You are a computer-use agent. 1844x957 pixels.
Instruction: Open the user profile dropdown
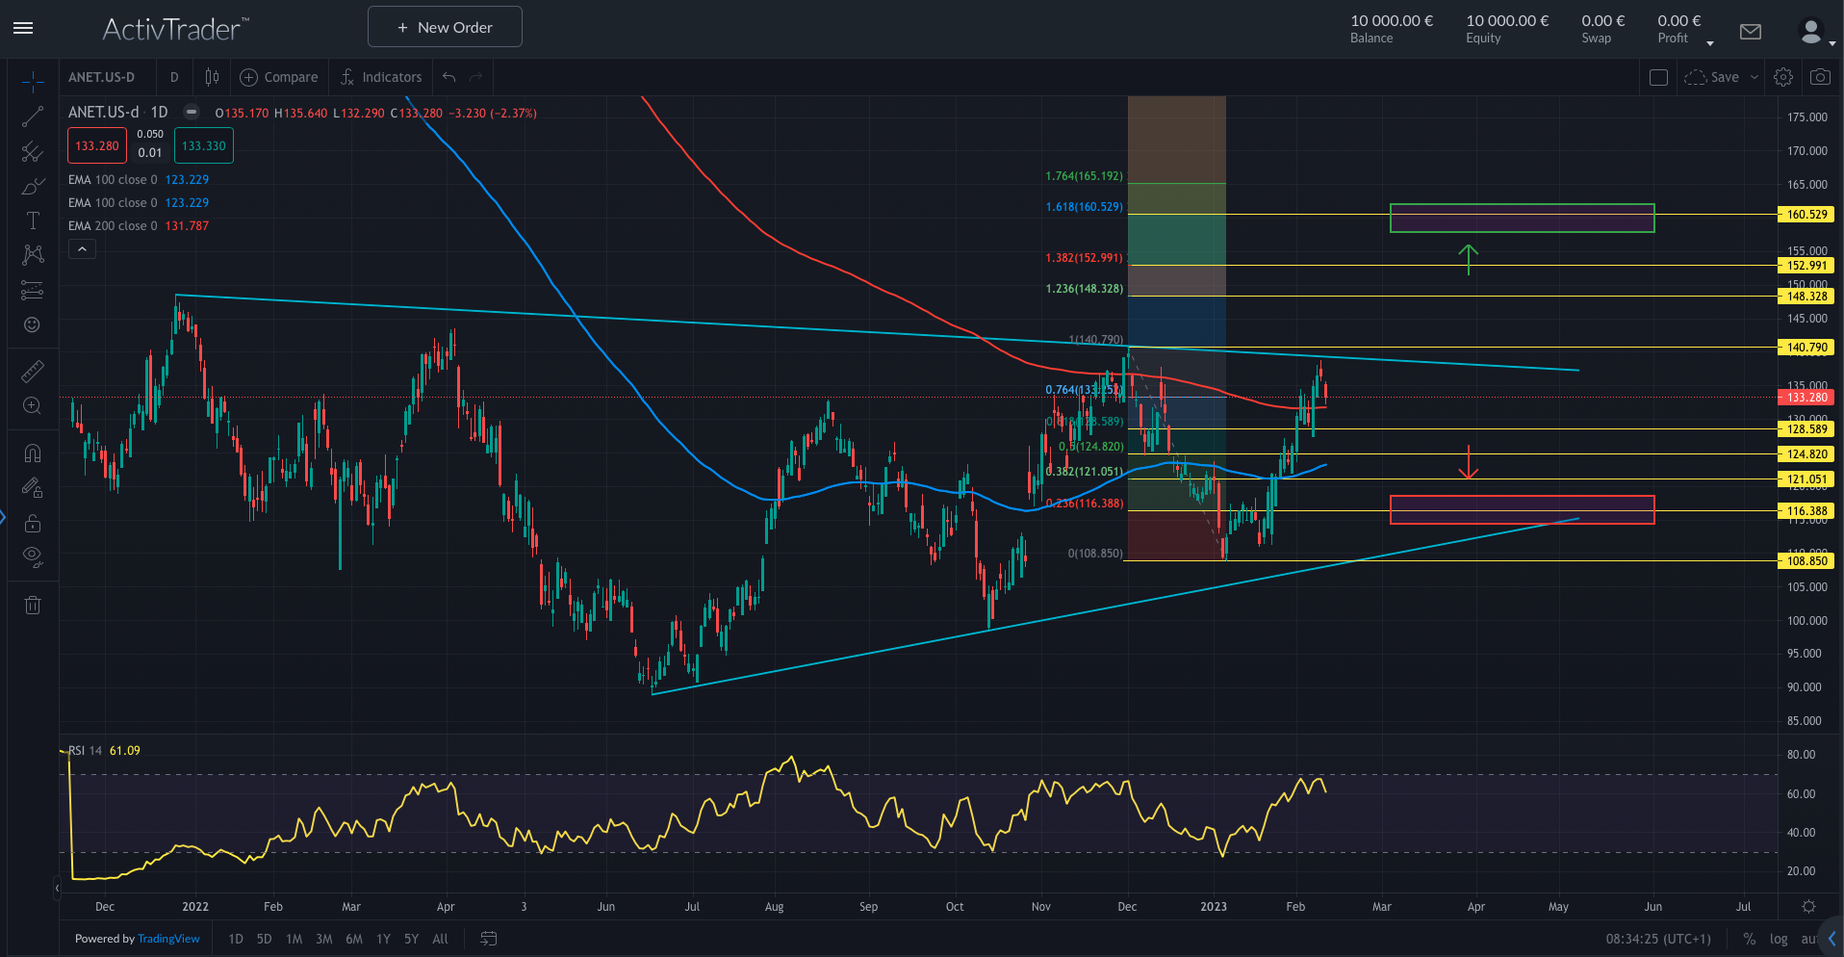tap(1815, 33)
